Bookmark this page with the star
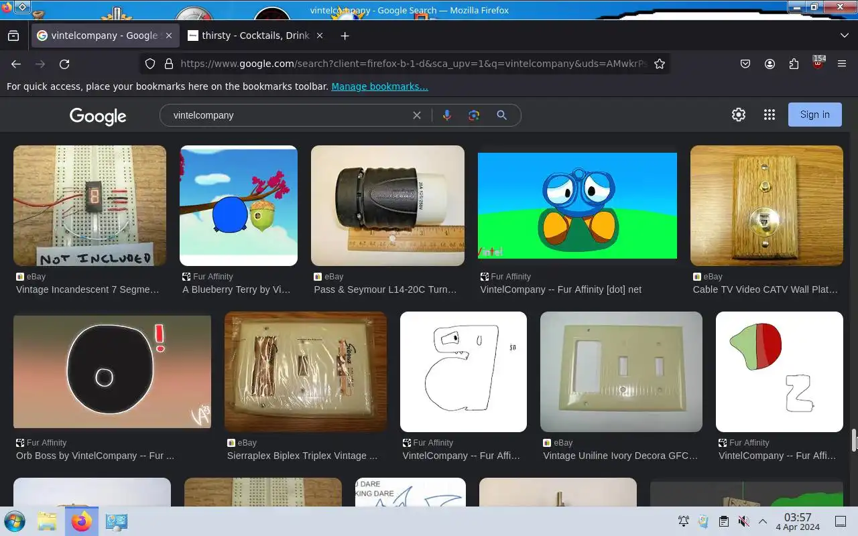 (x=660, y=64)
